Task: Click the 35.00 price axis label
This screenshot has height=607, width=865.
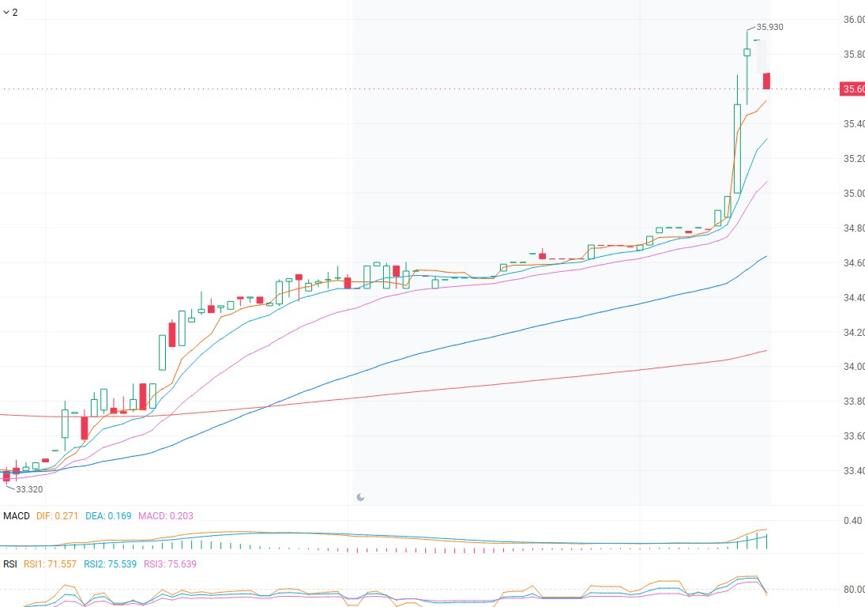Action: pyautogui.click(x=854, y=193)
